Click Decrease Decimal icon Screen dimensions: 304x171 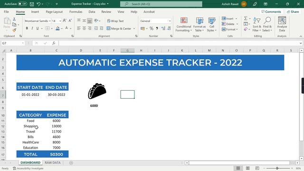pyautogui.click(x=169, y=28)
